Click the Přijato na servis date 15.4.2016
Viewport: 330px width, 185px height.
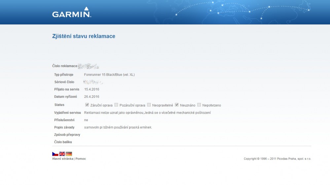[92, 89]
